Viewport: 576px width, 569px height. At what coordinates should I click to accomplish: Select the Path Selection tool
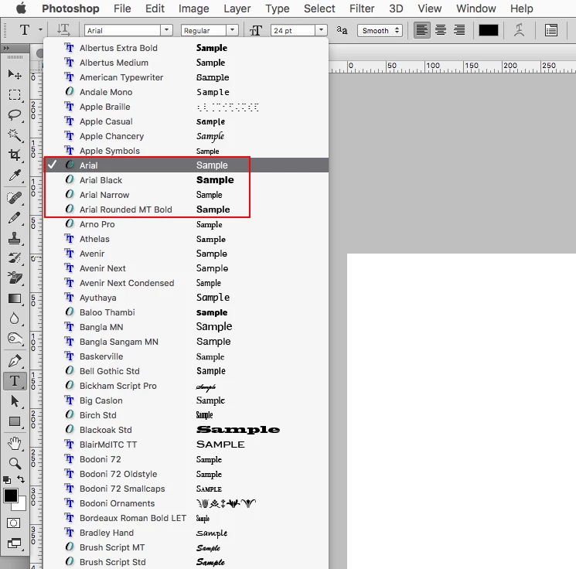point(15,400)
